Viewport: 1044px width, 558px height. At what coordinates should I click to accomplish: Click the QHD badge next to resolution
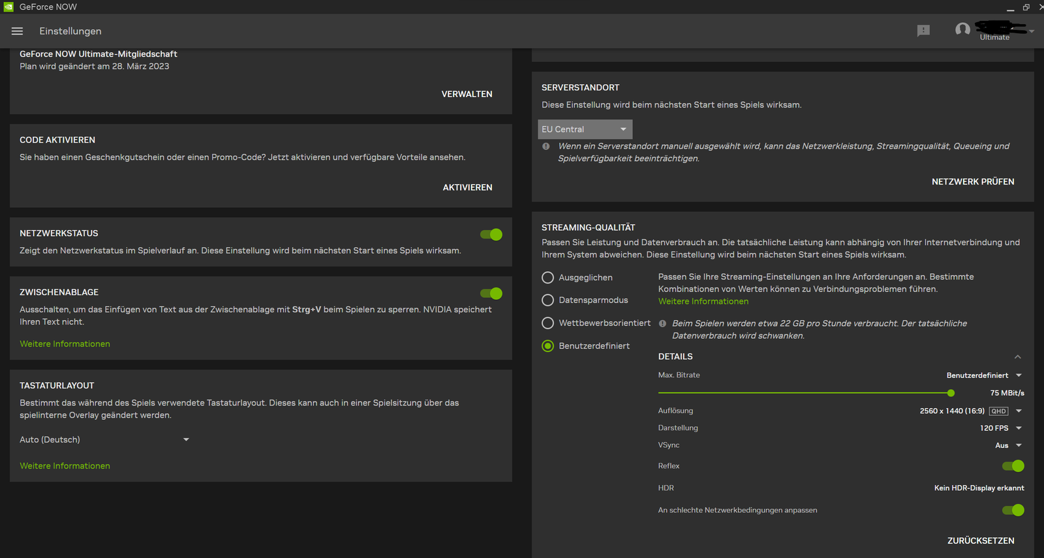[998, 411]
